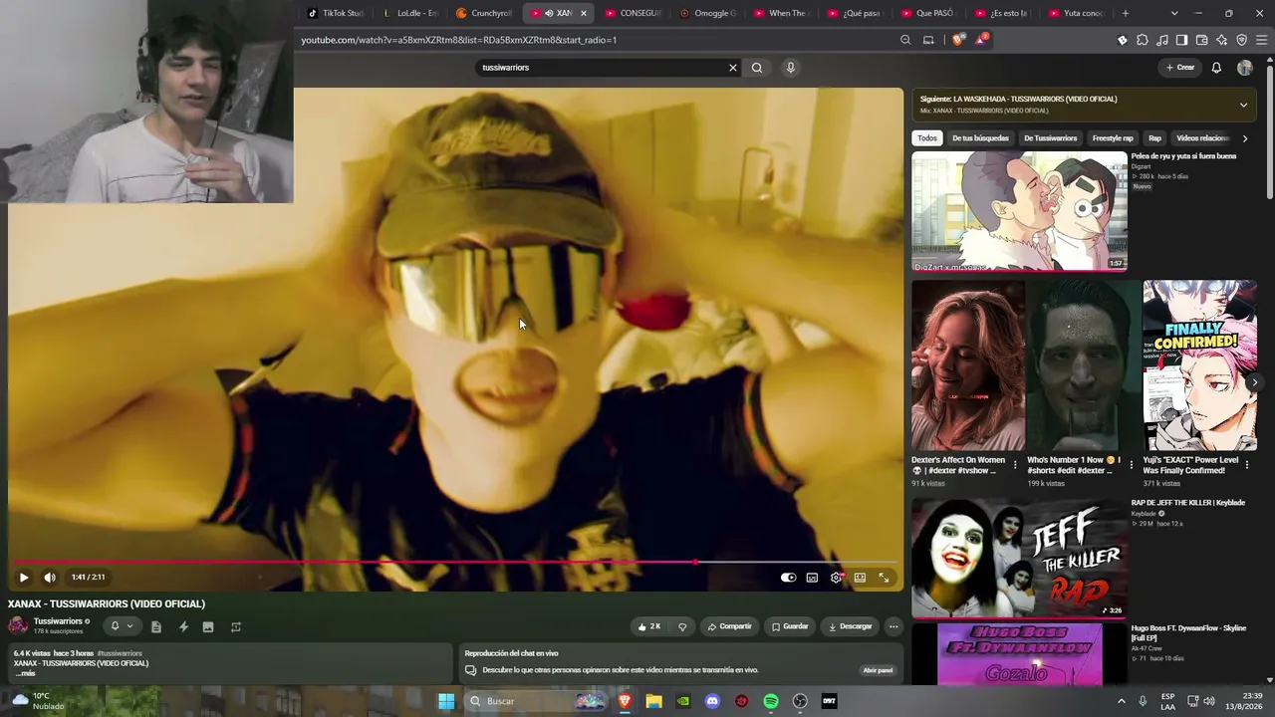Open the Hugo Boss FT. DywaanFlow video title
Image resolution: width=1275 pixels, height=717 pixels.
[x=1188, y=633]
